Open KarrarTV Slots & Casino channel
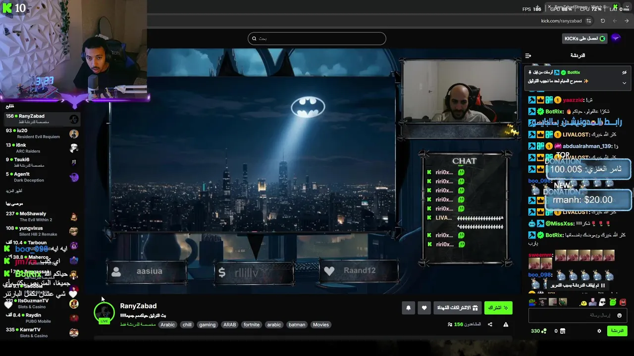Screen dimensions: 634x356 [x=42, y=332]
